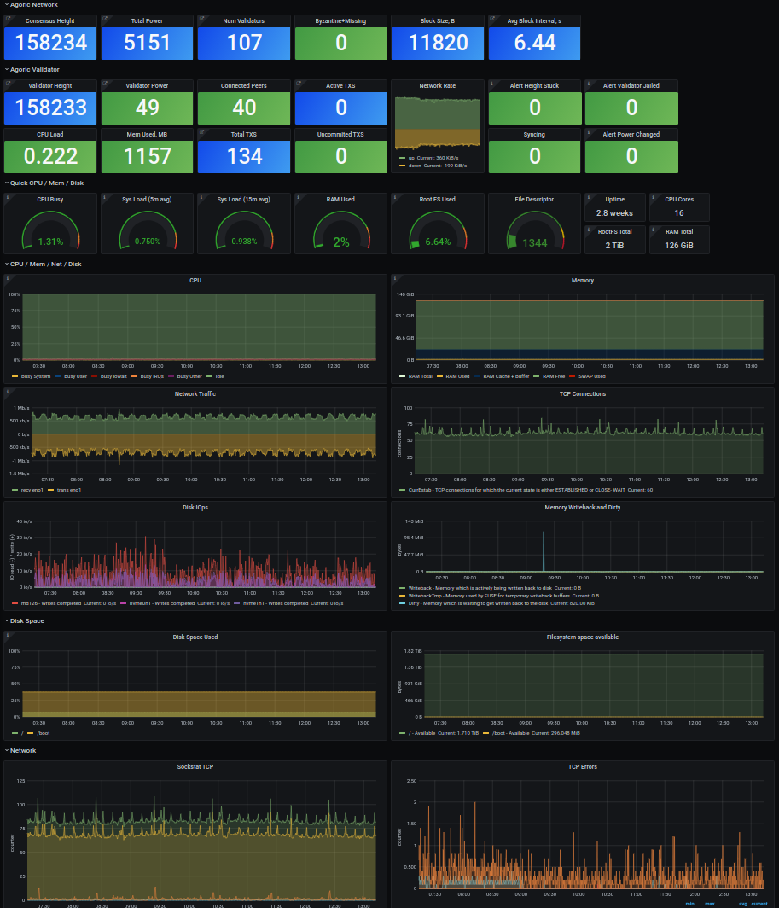779x908 pixels.
Task: Show info icon on CPU Busy gauge
Action: [x=9, y=197]
